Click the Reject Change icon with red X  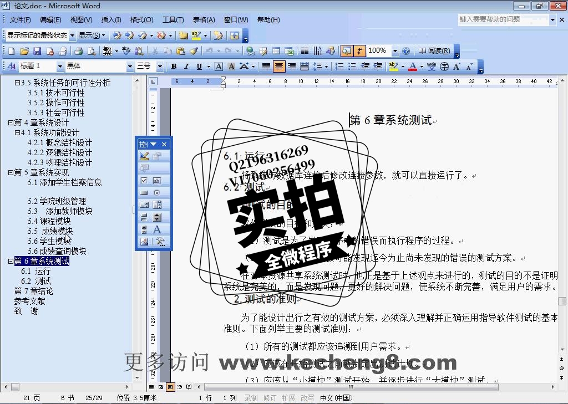[161, 35]
